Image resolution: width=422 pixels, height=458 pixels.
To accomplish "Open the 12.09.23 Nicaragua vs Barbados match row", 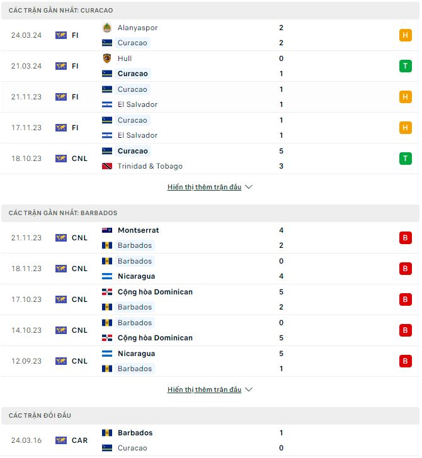I will (210, 361).
